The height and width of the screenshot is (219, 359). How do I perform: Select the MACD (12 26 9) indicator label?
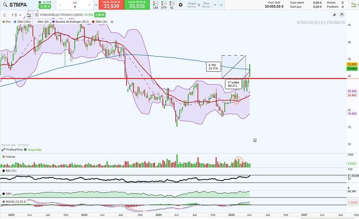pos(14,202)
